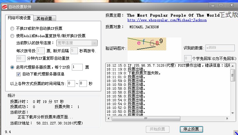The width and height of the screenshot is (238, 135).
Task: Select log entry 18:10:52:0:投票出错
Action: coord(126,108)
